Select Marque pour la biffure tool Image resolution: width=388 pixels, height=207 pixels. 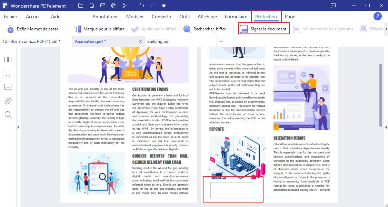pyautogui.click(x=99, y=29)
